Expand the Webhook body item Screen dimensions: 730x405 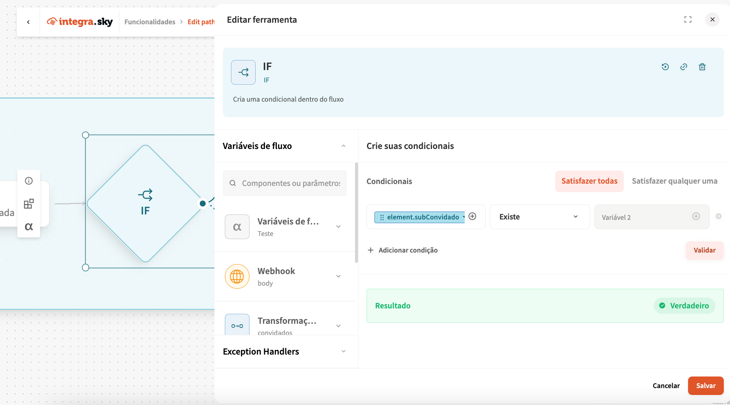pyautogui.click(x=338, y=276)
